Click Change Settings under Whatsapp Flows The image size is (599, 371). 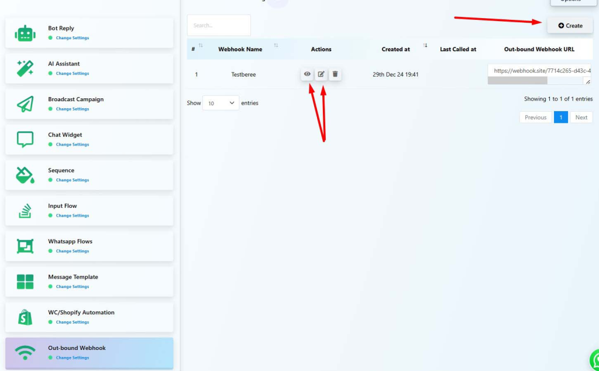[x=73, y=251]
